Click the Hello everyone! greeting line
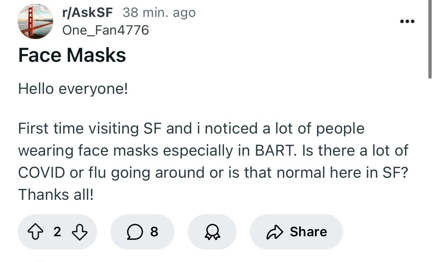435x262 pixels. click(x=73, y=89)
